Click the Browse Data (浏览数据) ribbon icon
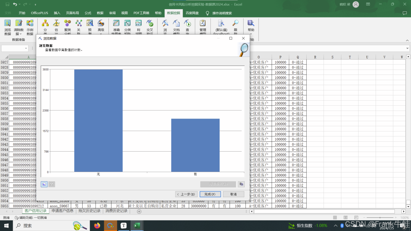This screenshot has height=231, width=411. pyautogui.click(x=8, y=26)
